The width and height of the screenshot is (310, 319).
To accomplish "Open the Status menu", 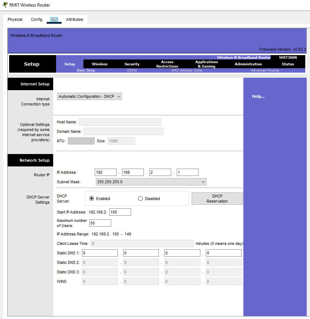I will coord(288,64).
